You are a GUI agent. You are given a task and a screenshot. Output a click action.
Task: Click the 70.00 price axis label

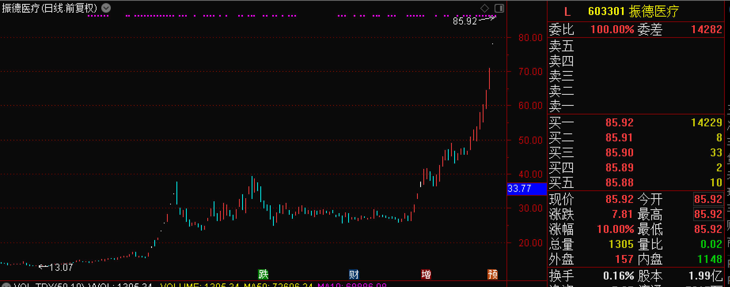531,71
